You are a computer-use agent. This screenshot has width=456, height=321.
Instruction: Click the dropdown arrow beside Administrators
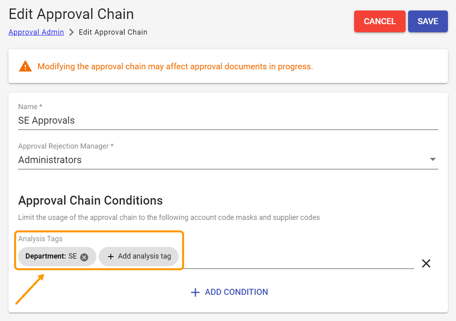[x=433, y=159]
